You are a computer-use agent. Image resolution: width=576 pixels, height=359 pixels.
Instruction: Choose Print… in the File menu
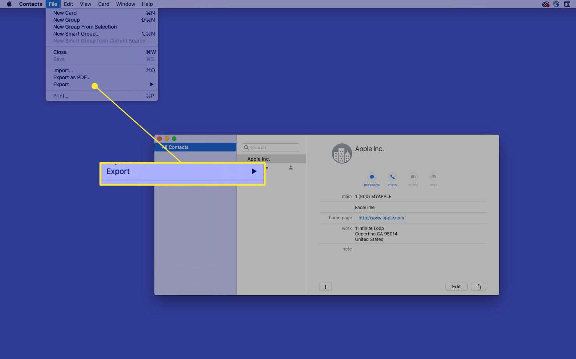tap(102, 96)
